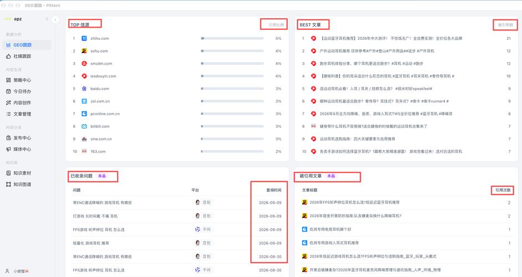Click the GEO跟踪 bar chart icon
Viewport: 522px width, 277px height.
pos(8,45)
